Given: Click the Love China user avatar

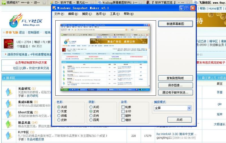Looking at the screenshot, I should tap(9, 44).
